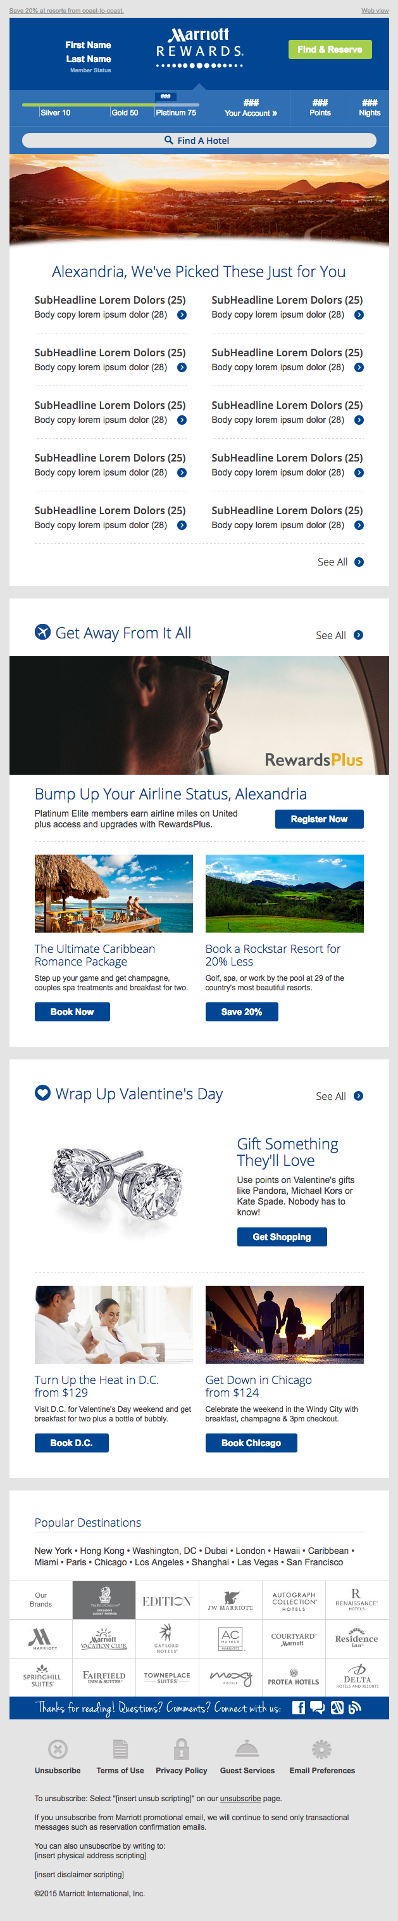Open the Facebook icon in the blue footer bar

tap(298, 1708)
